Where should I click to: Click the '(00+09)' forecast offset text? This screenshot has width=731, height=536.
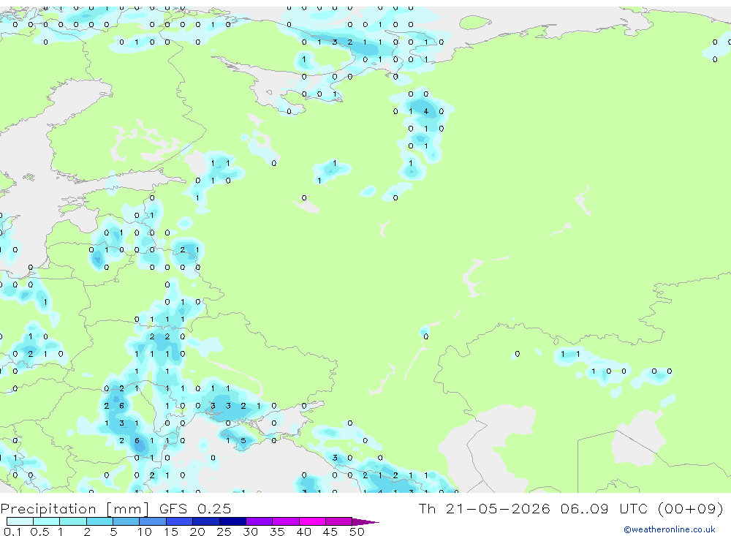click(x=690, y=508)
